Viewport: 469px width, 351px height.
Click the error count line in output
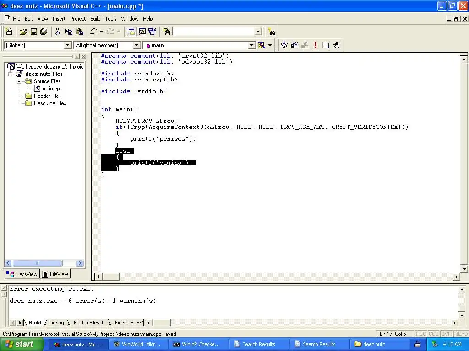click(83, 301)
